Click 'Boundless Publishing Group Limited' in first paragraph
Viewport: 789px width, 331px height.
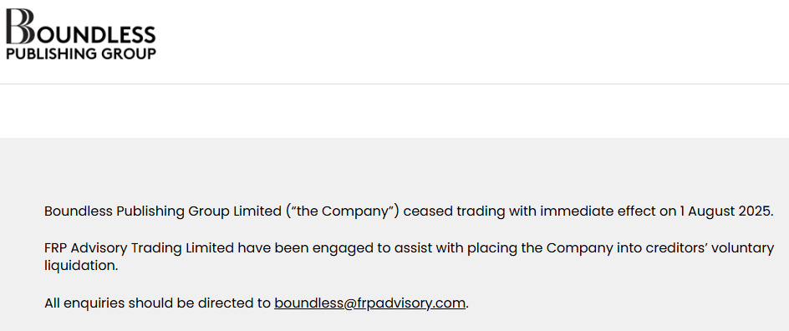162,211
